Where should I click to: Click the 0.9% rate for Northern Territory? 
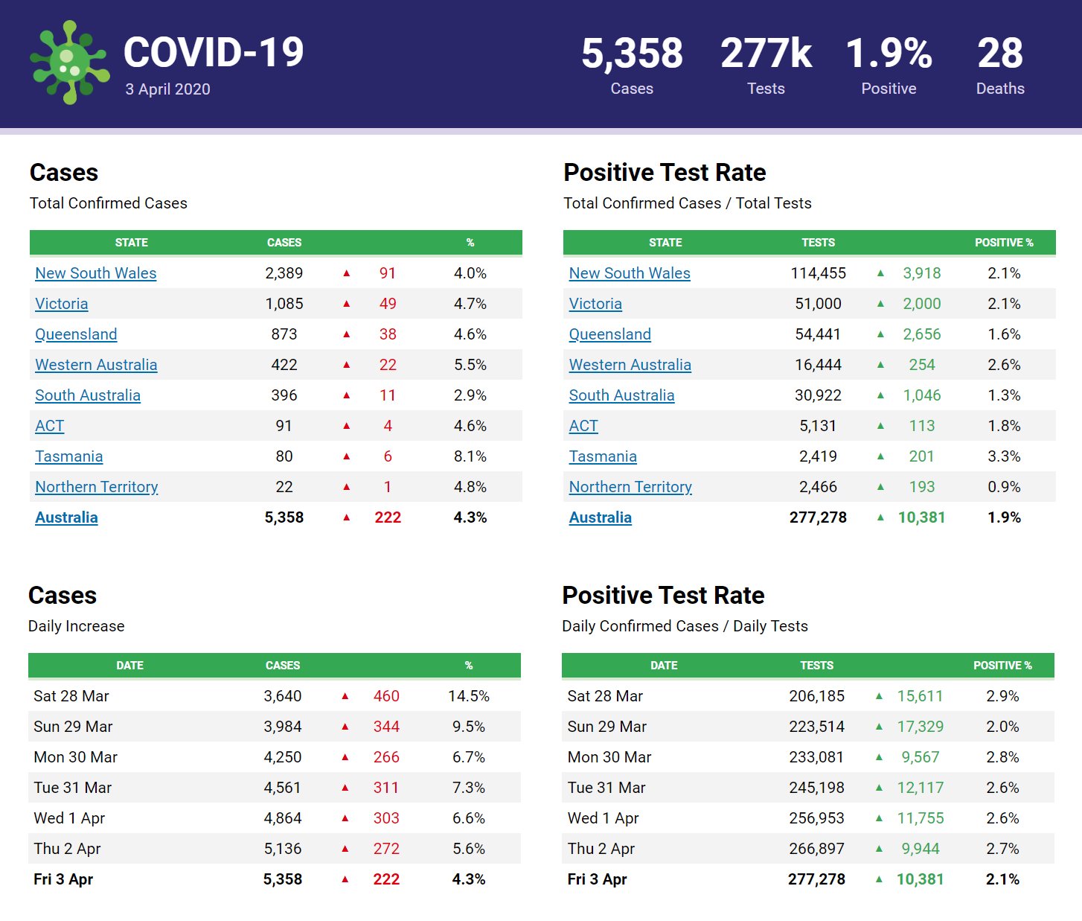coord(1004,487)
